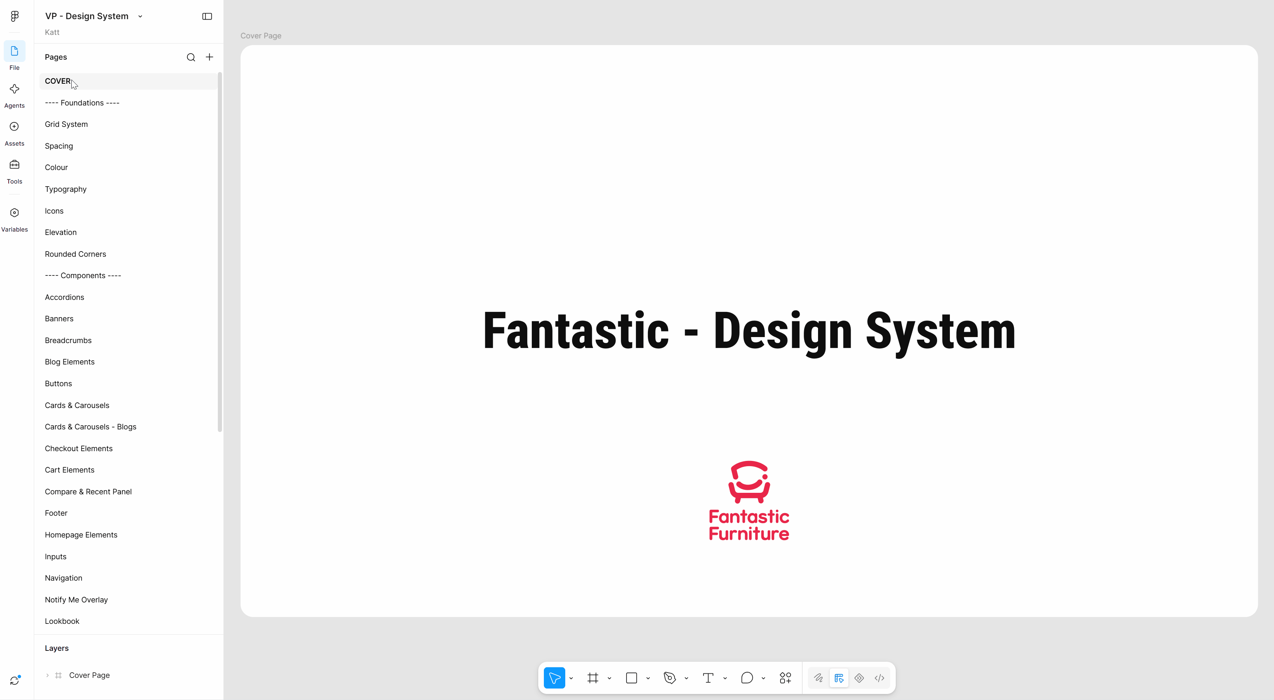Select the ---- Foundations ---- divider page
1274x700 pixels.
[128, 103]
